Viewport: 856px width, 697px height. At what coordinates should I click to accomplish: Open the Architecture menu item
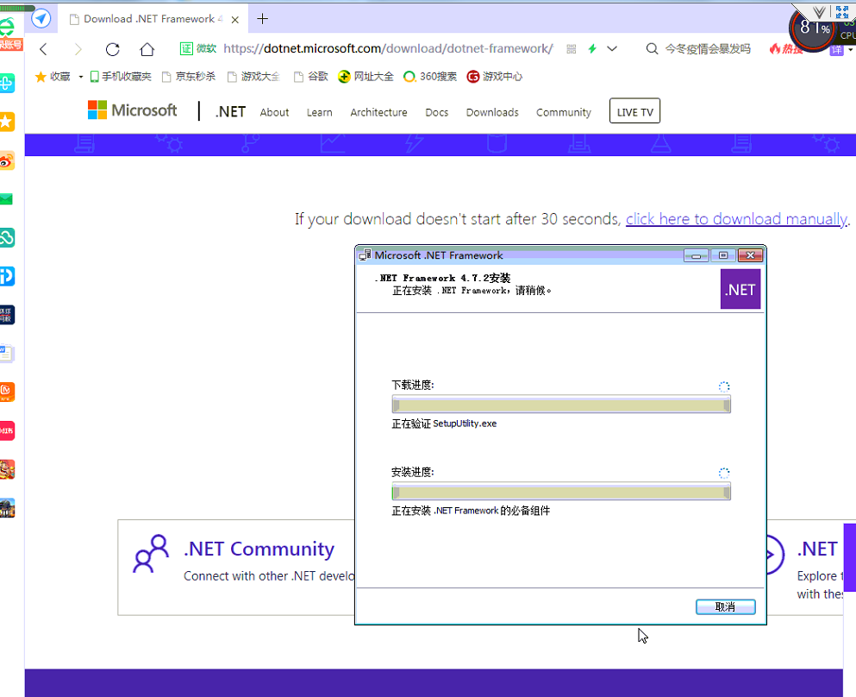click(x=379, y=112)
